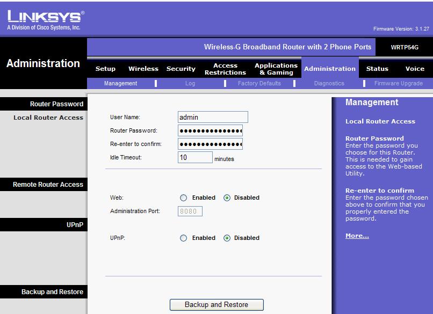
Task: Click the Wireless-G Broadband Router title text
Action: tap(287, 47)
